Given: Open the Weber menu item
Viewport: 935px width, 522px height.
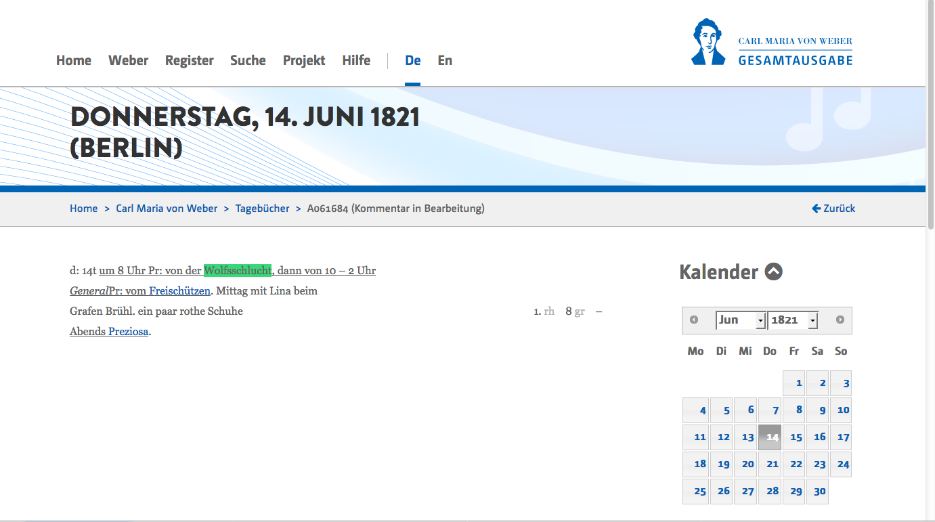Looking at the screenshot, I should (x=128, y=60).
